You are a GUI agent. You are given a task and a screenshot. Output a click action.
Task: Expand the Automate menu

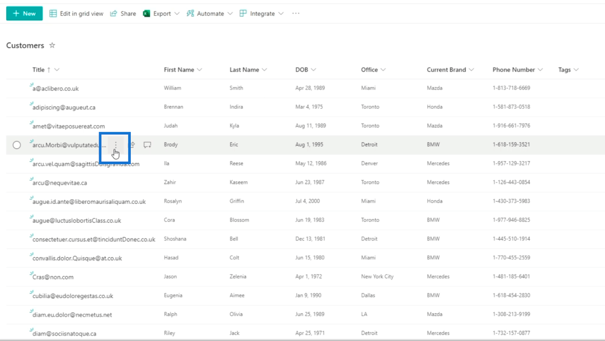(209, 14)
